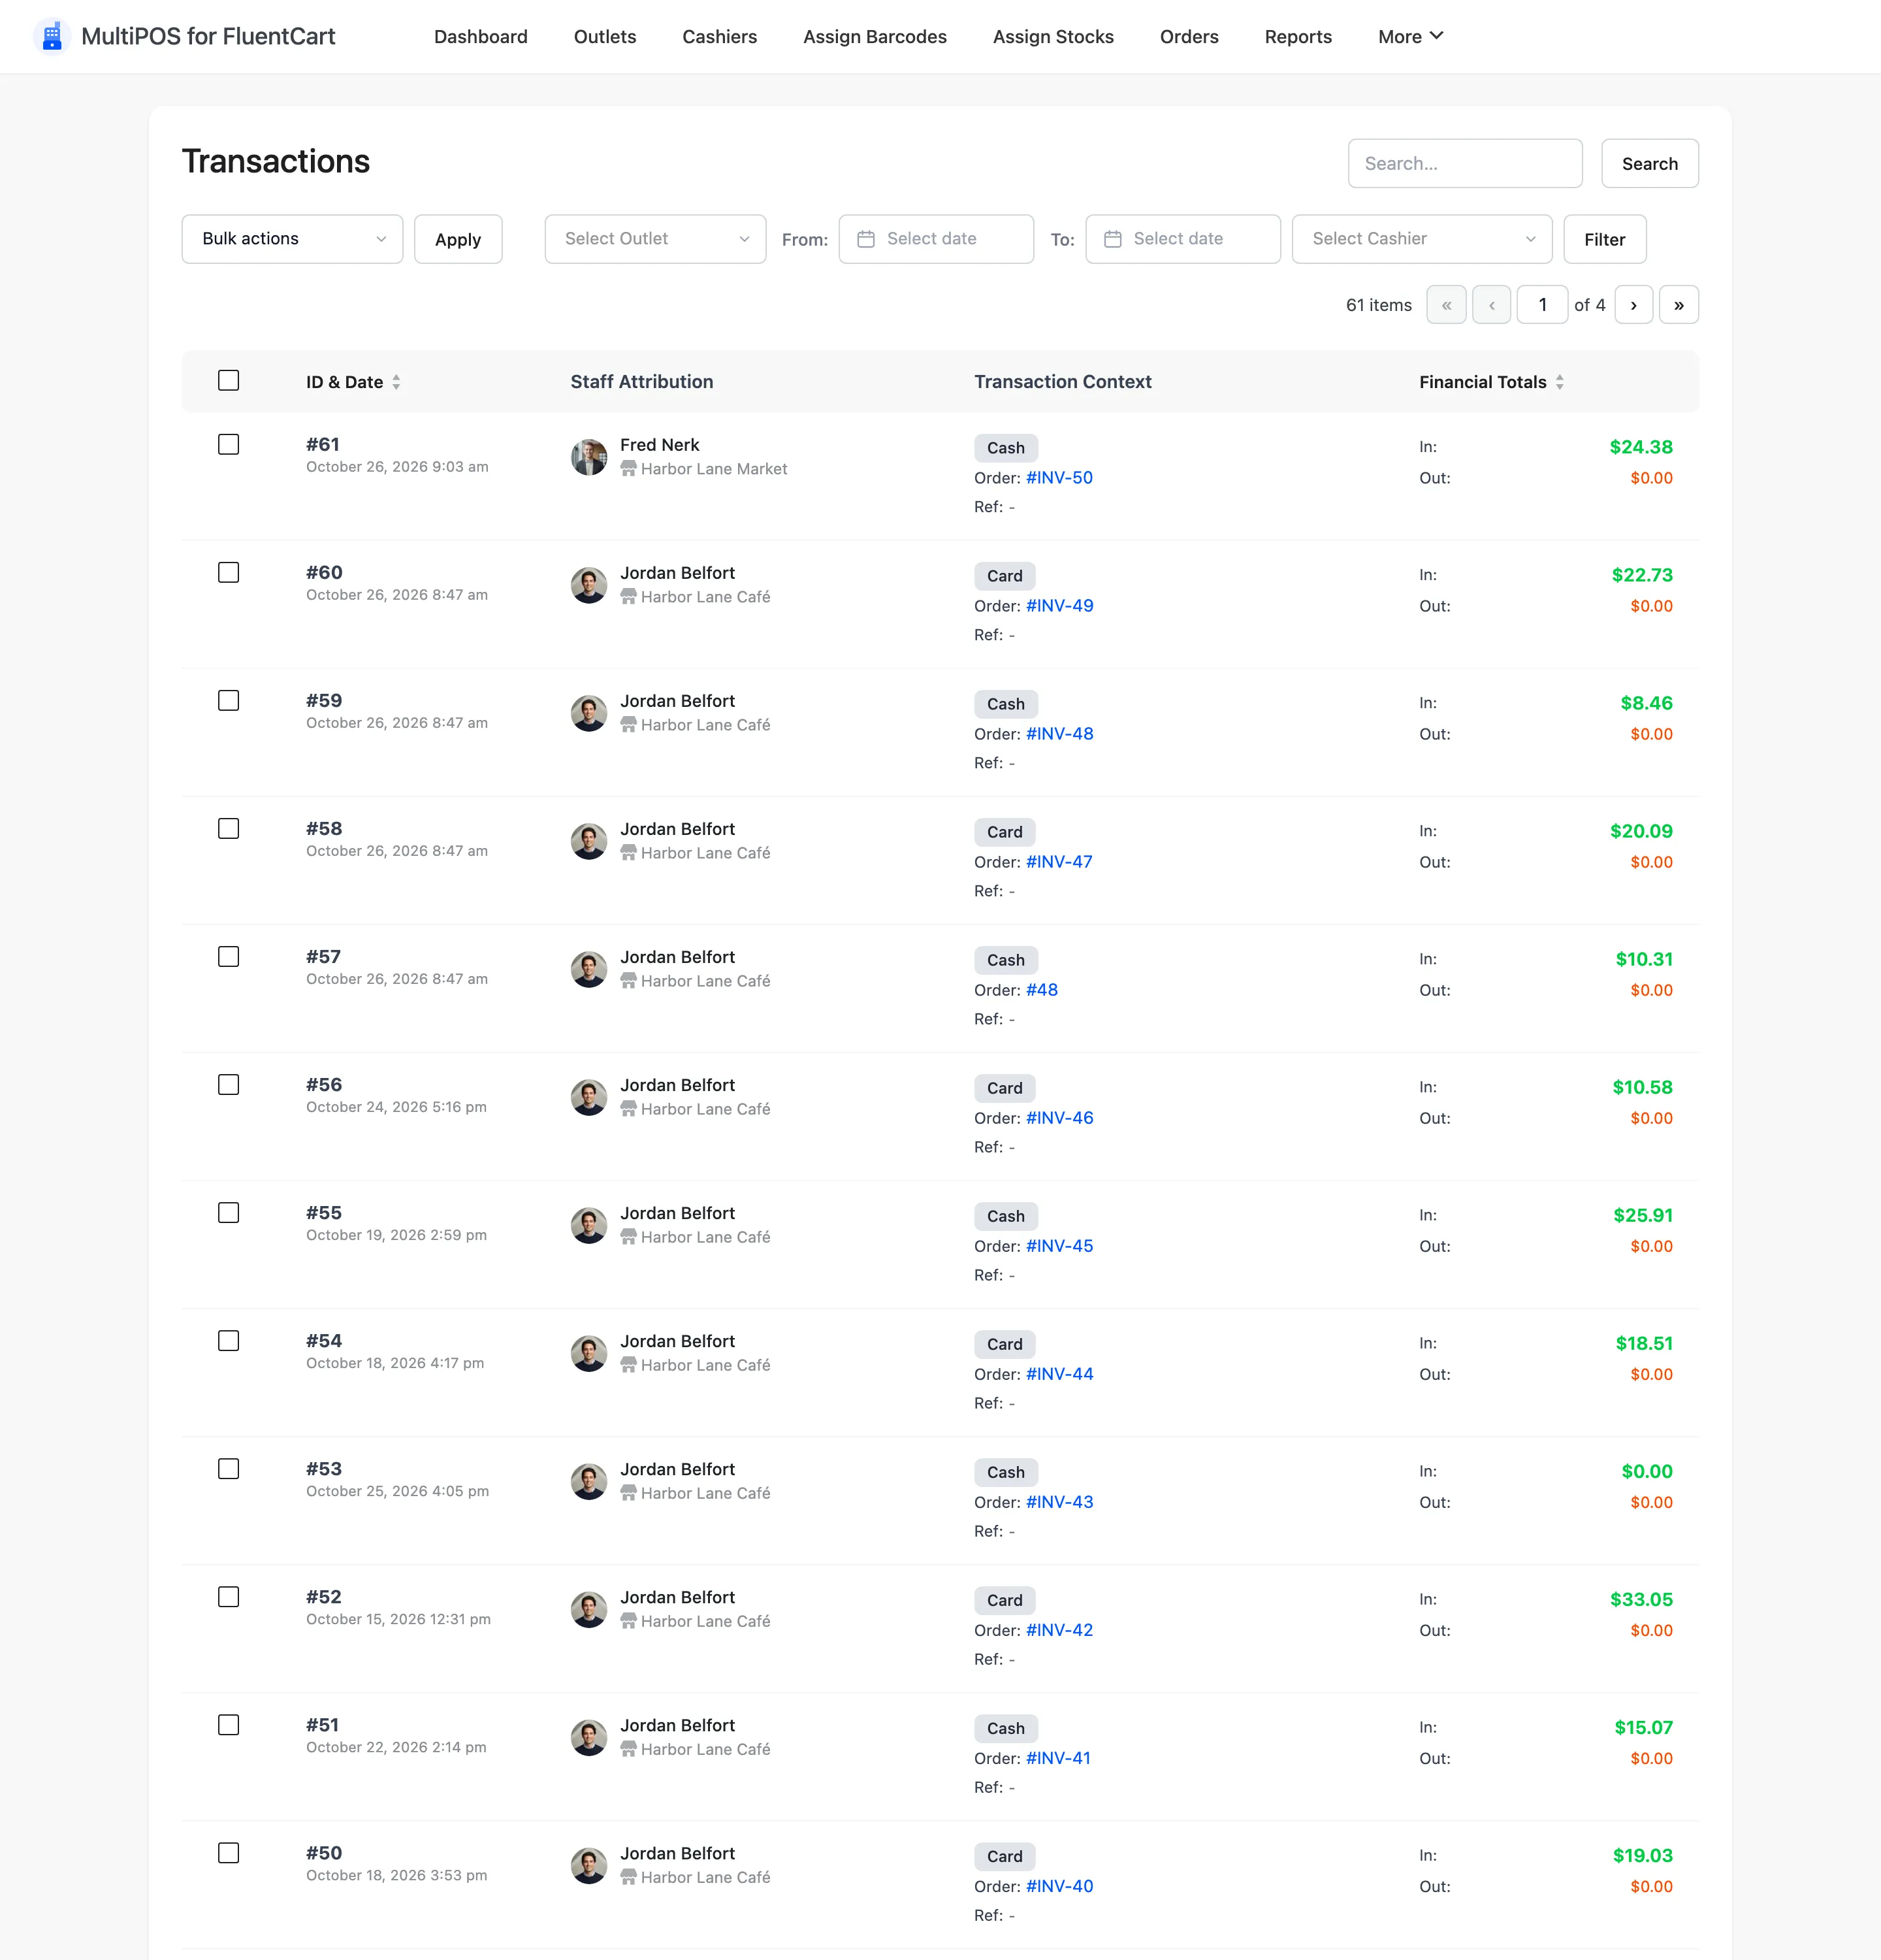Screen dimensions: 1881x1960
Task: Open the Cashiers page
Action: click(x=720, y=36)
